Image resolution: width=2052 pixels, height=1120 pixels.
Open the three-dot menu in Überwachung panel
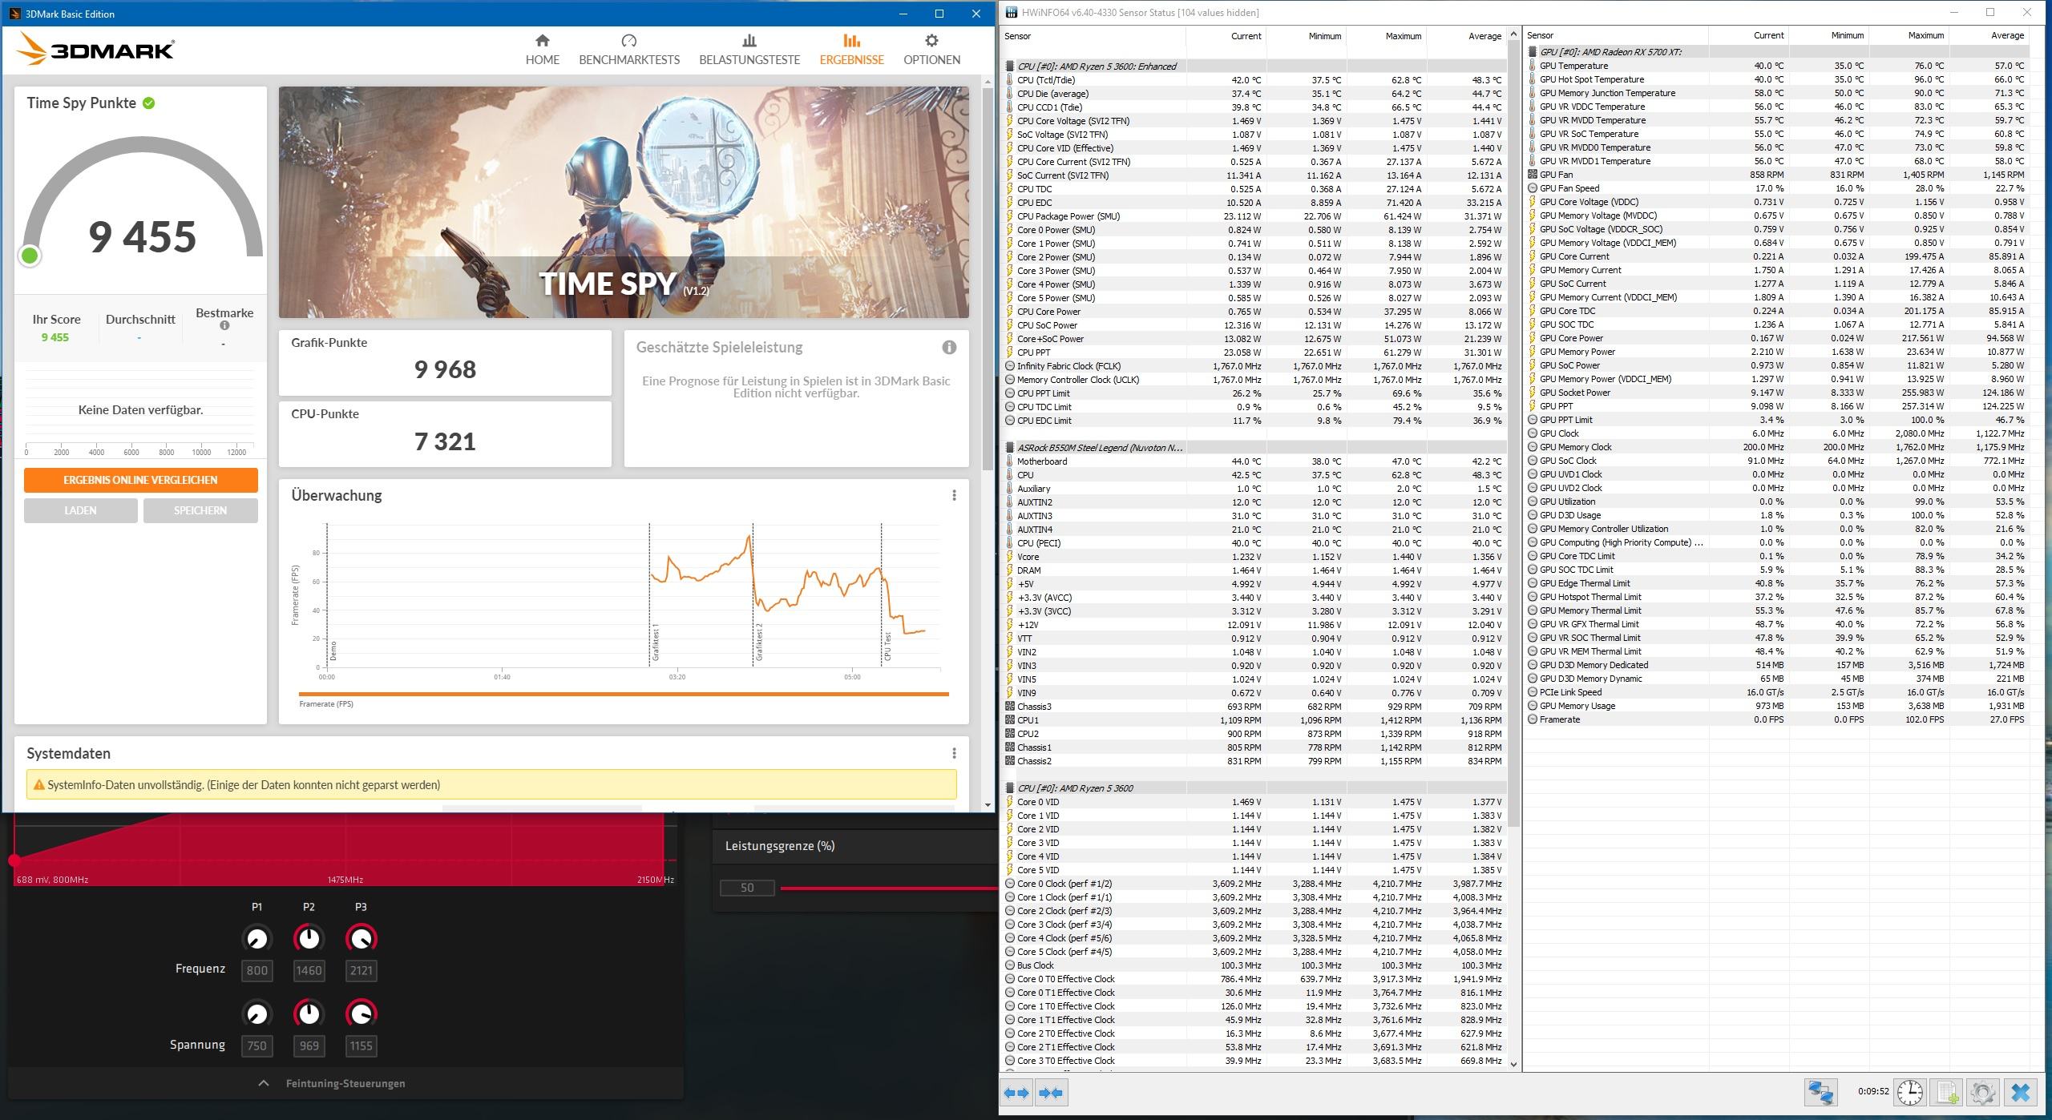tap(954, 495)
